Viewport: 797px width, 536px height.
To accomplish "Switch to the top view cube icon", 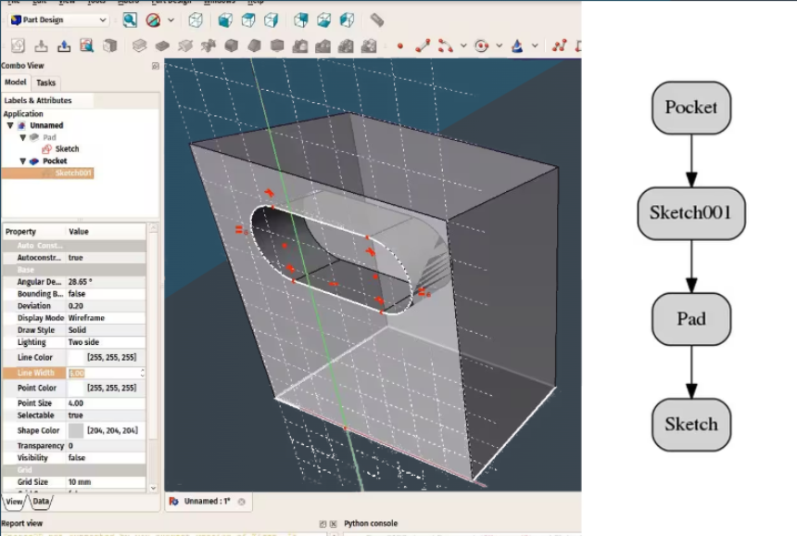I will tap(248, 19).
